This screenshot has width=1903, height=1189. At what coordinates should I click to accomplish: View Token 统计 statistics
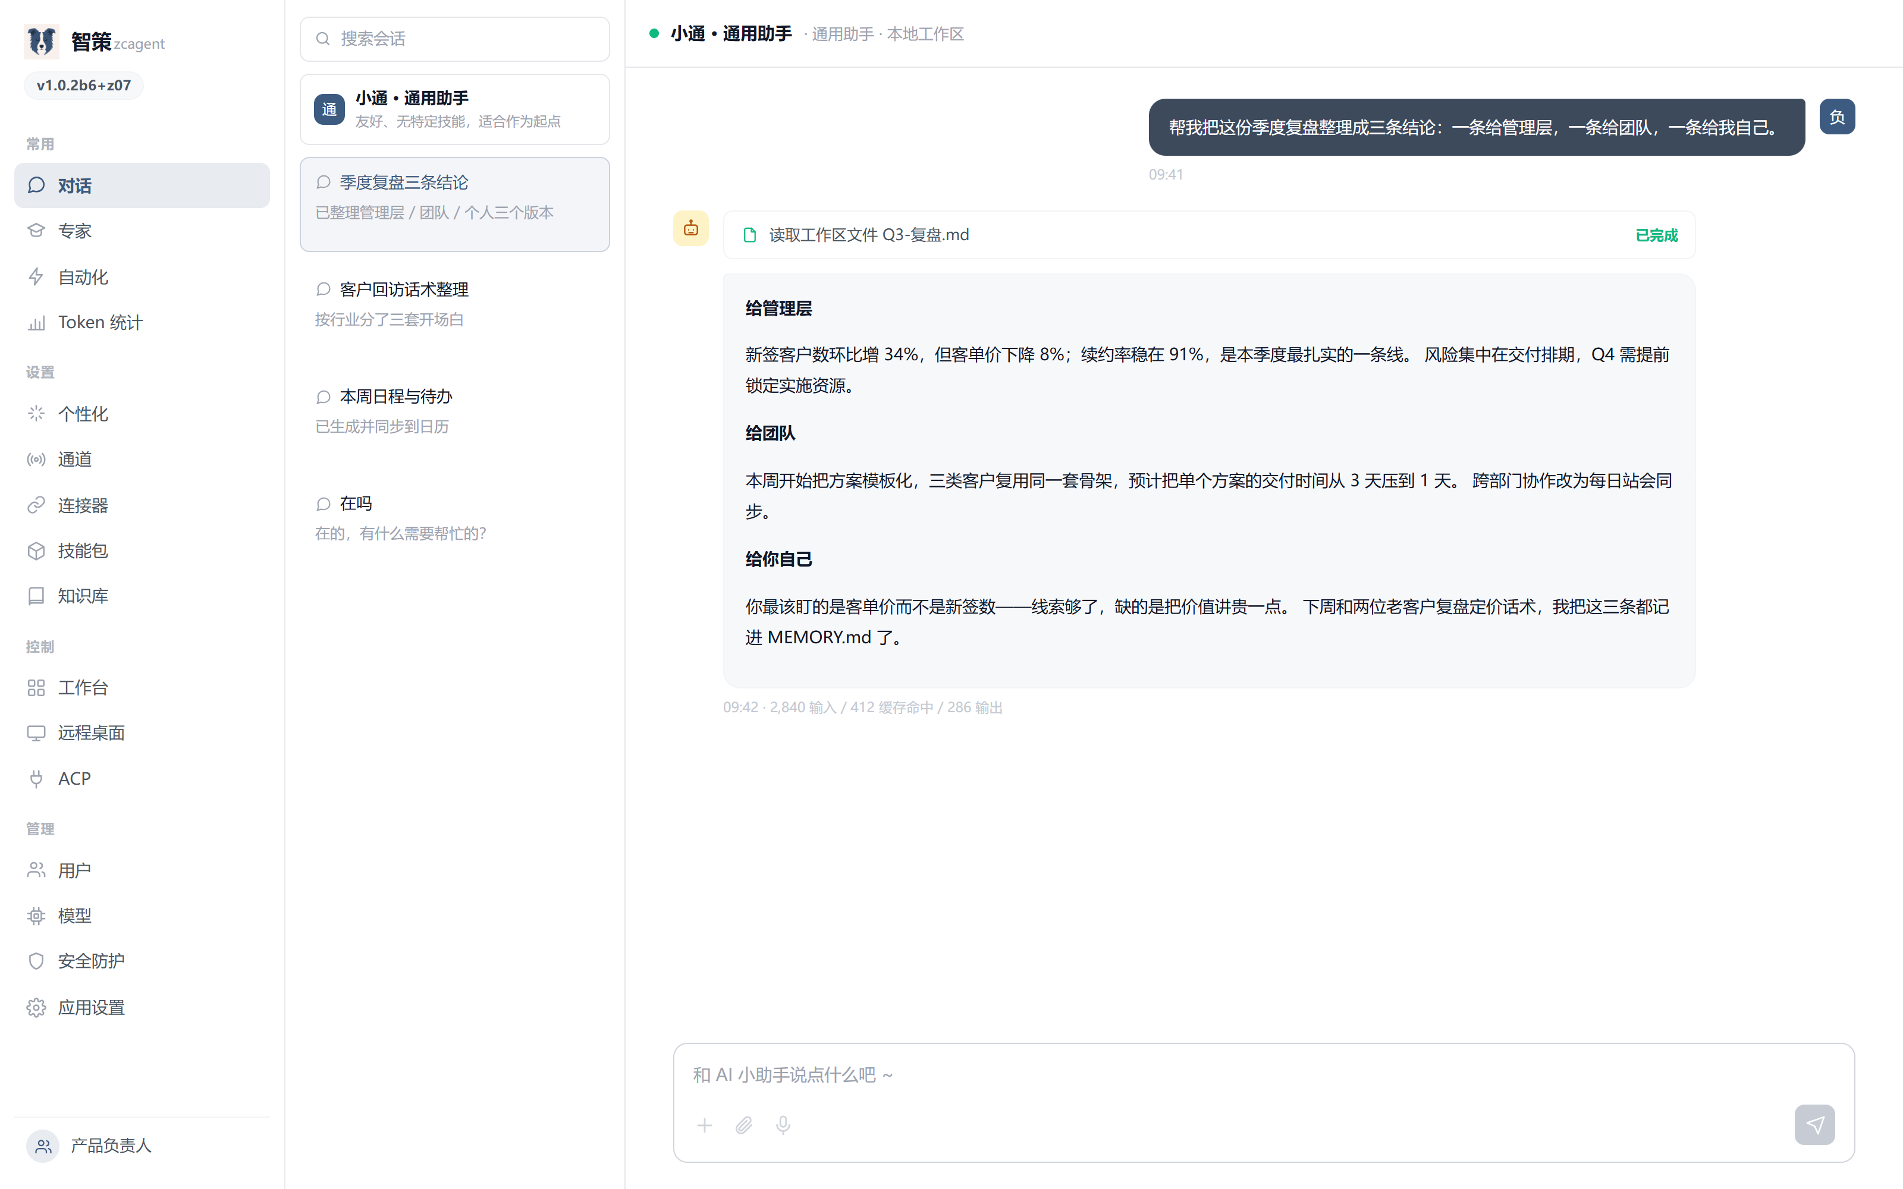pos(142,322)
